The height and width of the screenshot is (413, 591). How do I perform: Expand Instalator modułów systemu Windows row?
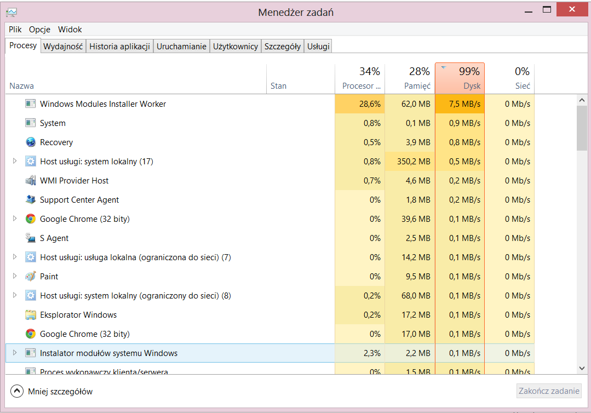point(15,353)
